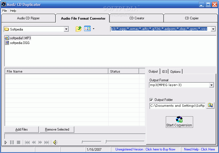The height and width of the screenshot is (153, 219).
Task: Click the stop button
Action: click(19, 142)
